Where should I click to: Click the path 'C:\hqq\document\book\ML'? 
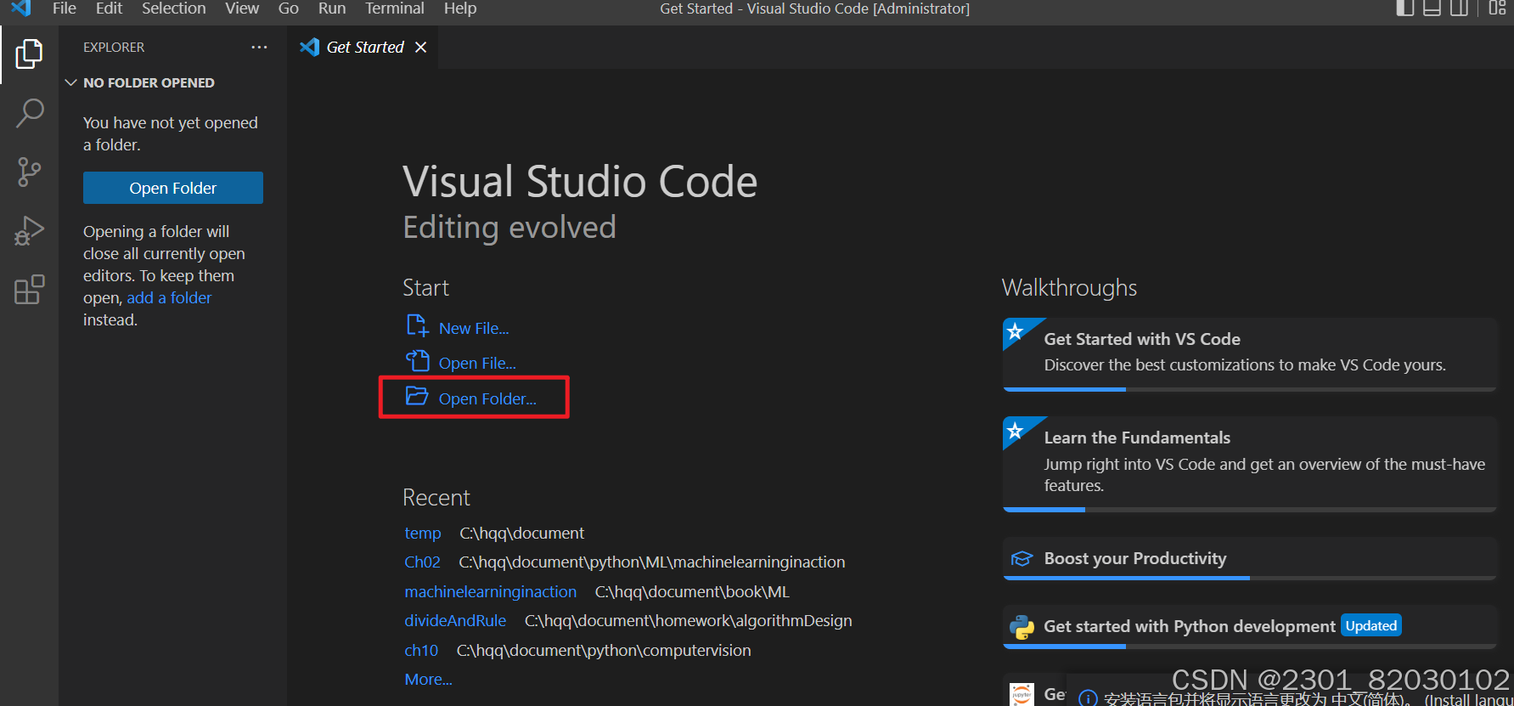(692, 592)
